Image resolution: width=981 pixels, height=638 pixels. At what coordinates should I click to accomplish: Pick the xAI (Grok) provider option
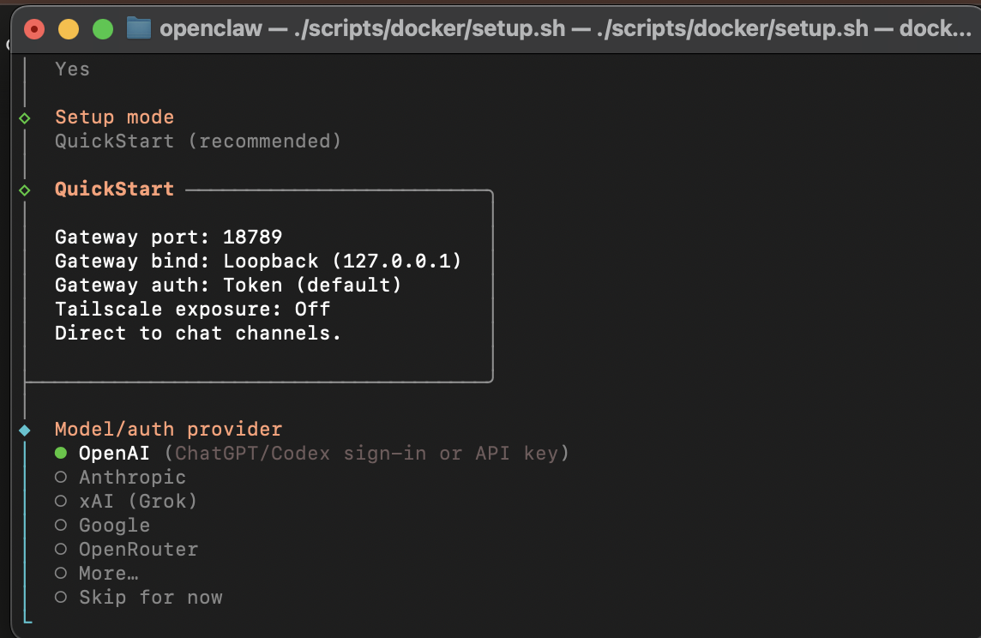126,501
